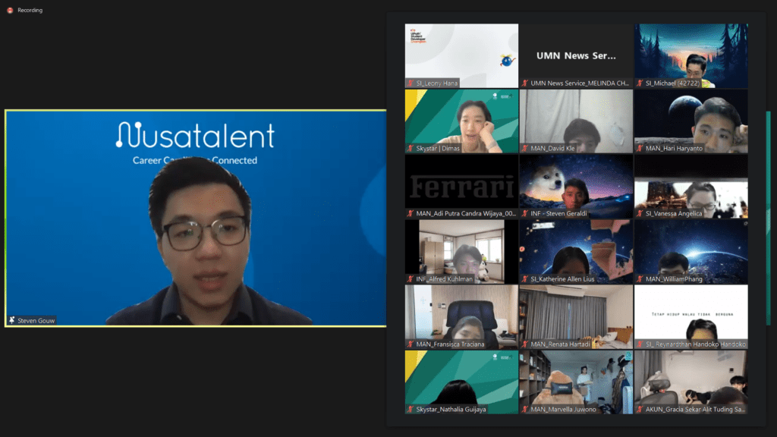Select MAN_Hari Haryanto video tile
777x437 pixels.
pyautogui.click(x=690, y=121)
